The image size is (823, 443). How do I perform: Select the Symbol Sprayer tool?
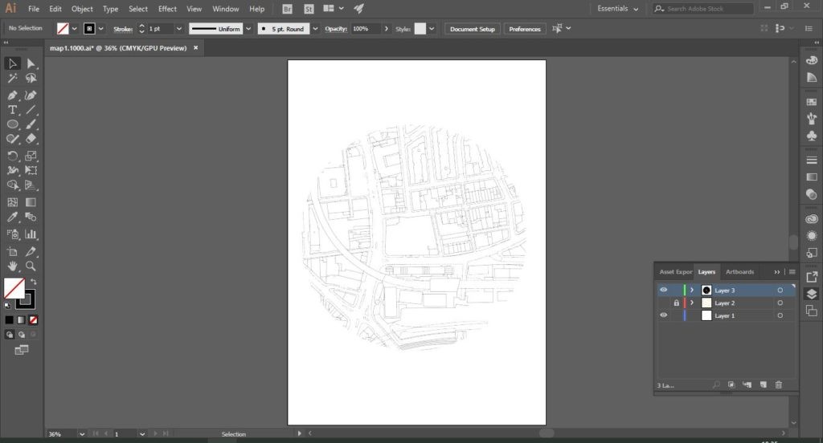[12, 234]
